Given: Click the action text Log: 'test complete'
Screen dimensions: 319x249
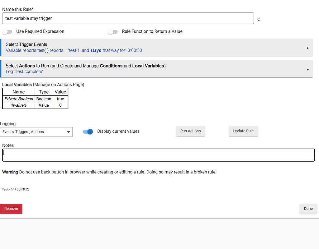Looking at the screenshot, I should (x=24, y=71).
